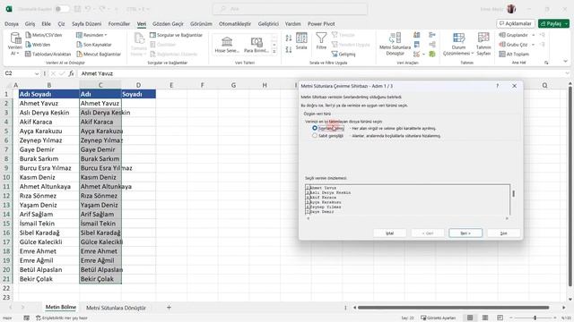The width and height of the screenshot is (574, 322).
Task: Add a new sheet with plus button
Action: click(x=169, y=308)
